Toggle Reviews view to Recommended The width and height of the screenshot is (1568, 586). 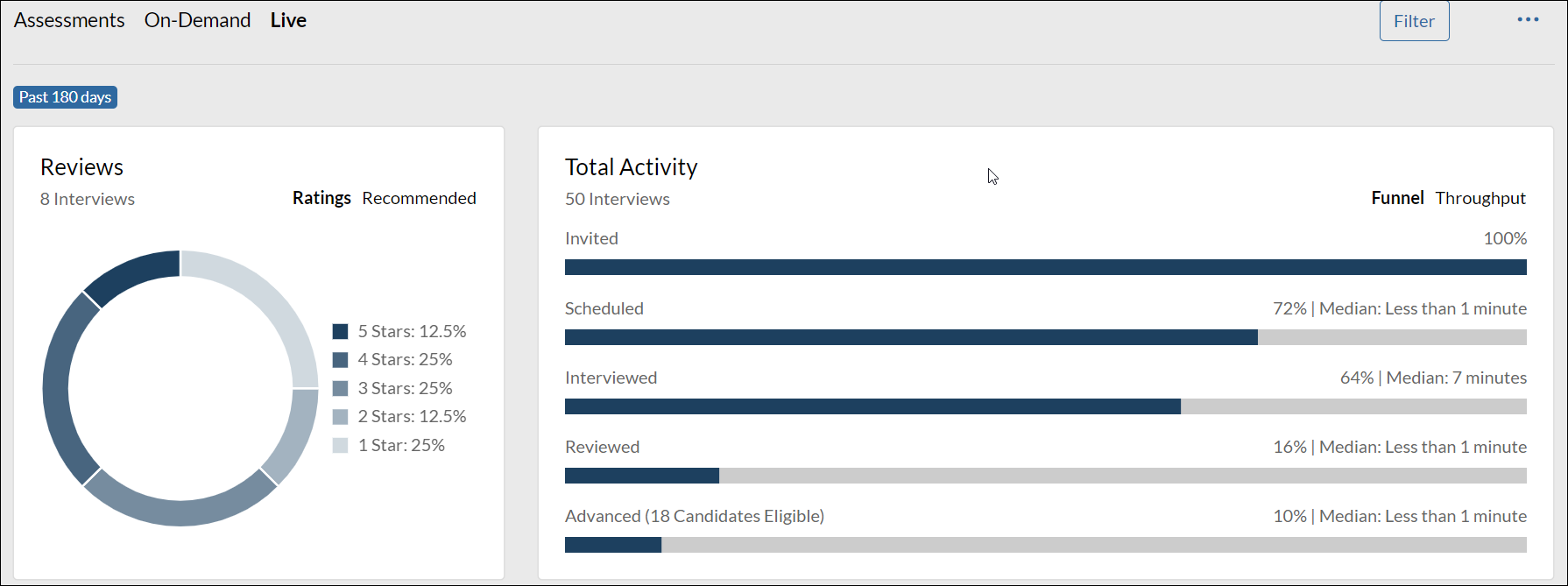tap(419, 198)
